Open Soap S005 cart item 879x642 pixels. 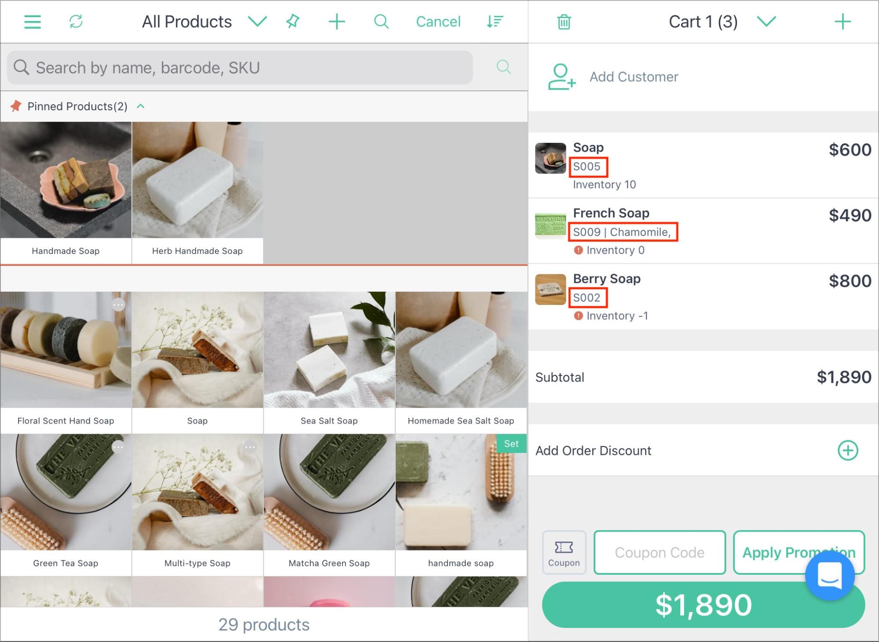coord(703,165)
